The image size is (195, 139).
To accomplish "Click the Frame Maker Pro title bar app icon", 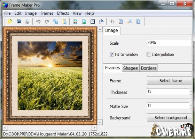I will point(5,5).
